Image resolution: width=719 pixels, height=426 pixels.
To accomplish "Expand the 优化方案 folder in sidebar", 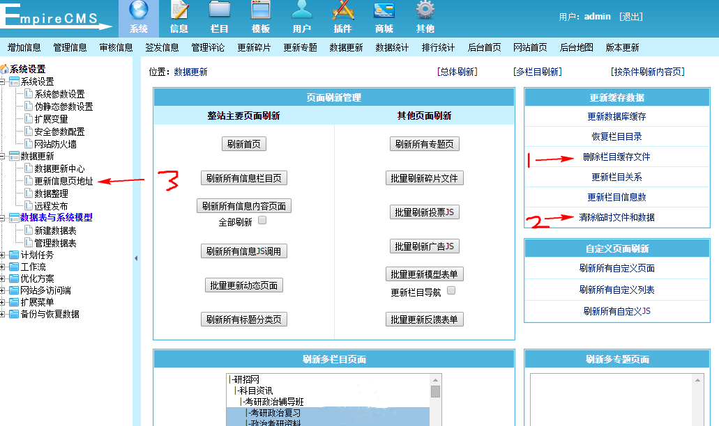I will point(3,278).
